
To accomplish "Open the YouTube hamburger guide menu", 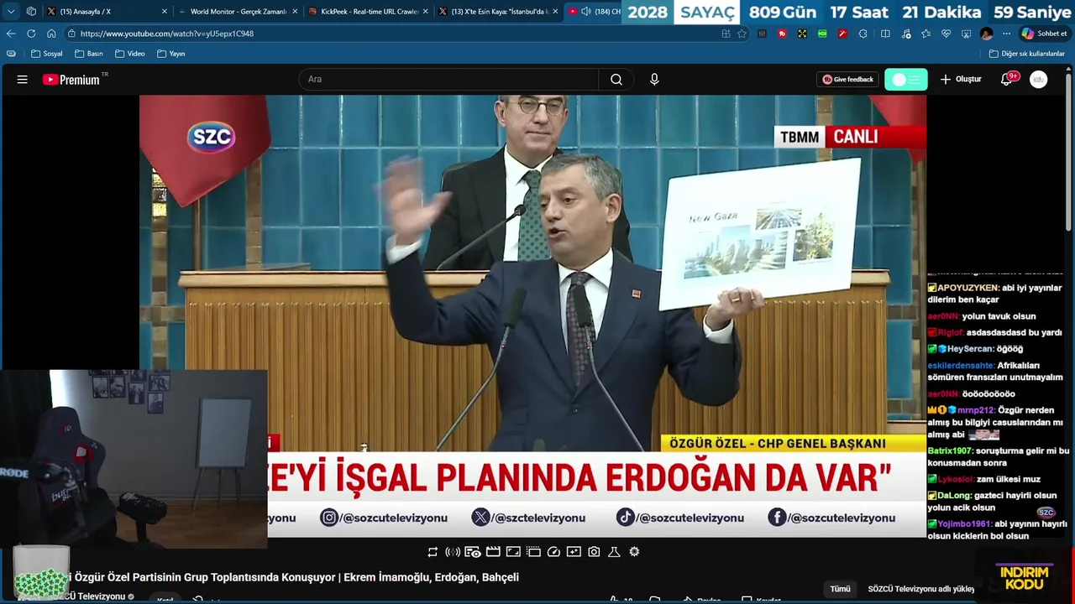I will click(x=23, y=80).
